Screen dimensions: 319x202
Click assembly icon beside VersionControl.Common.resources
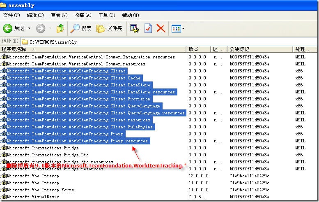pyautogui.click(x=3, y=64)
